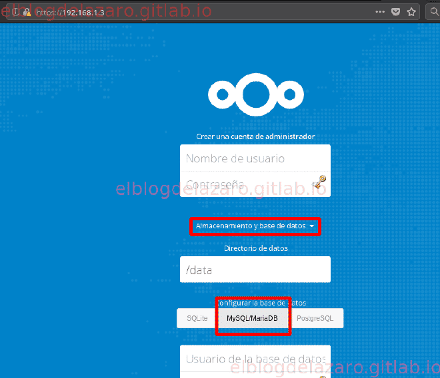Screen dimensions: 440x378
Task: Click the search magnifier icon in browser toolbar
Action: pos(434,12)
